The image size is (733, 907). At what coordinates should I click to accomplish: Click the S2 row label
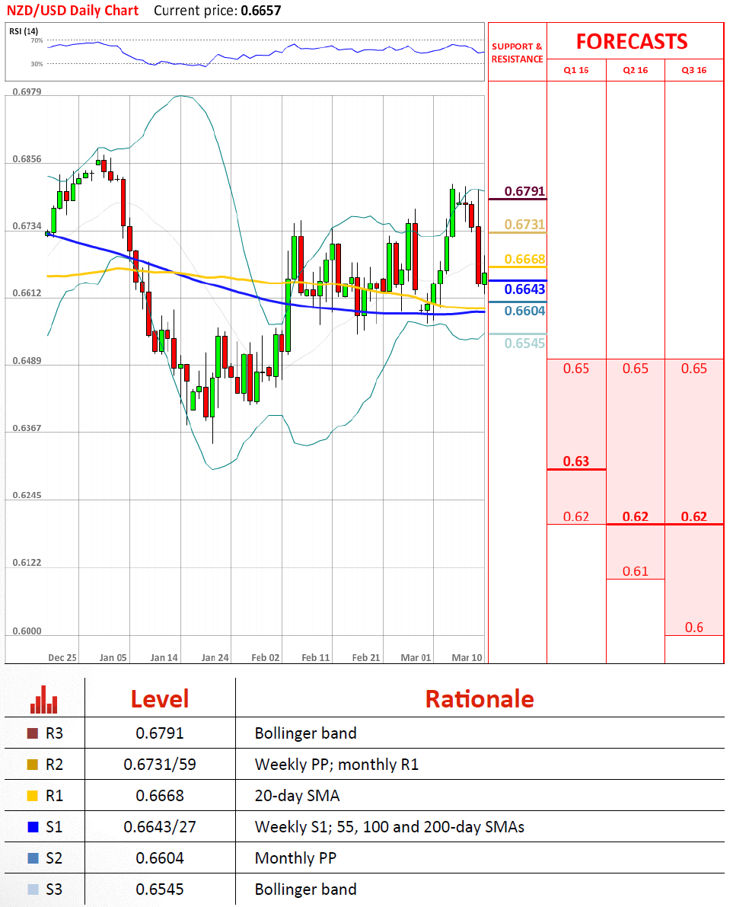54,857
